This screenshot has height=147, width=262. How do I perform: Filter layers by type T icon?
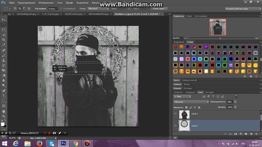[x=213, y=96]
